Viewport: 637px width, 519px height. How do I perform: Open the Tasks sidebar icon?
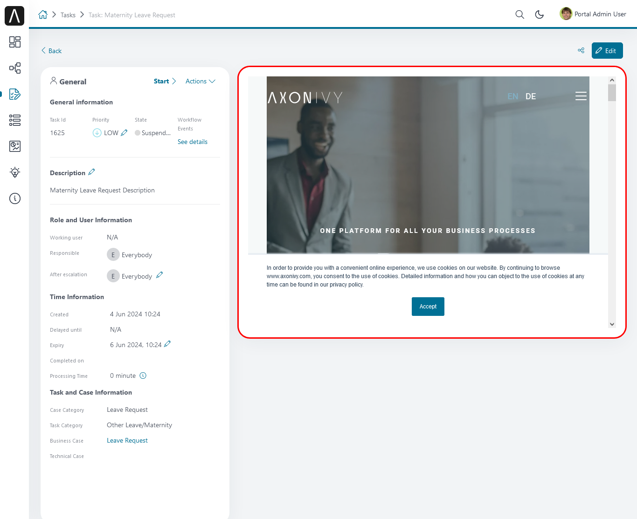click(15, 94)
